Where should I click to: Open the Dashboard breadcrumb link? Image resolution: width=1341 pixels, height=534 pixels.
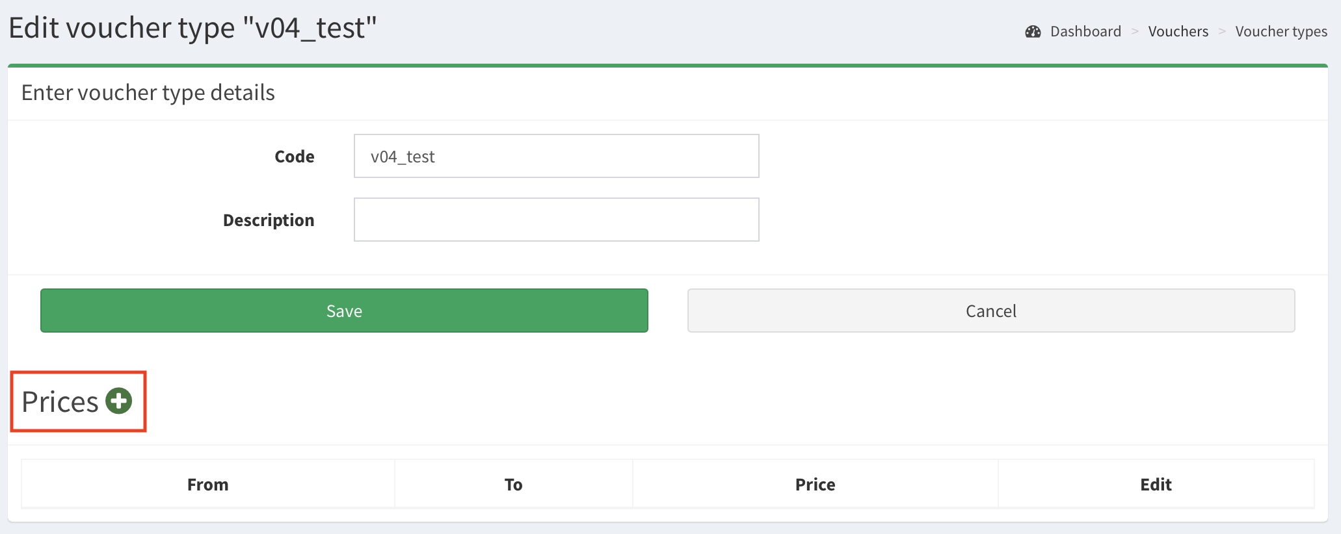click(x=1085, y=32)
